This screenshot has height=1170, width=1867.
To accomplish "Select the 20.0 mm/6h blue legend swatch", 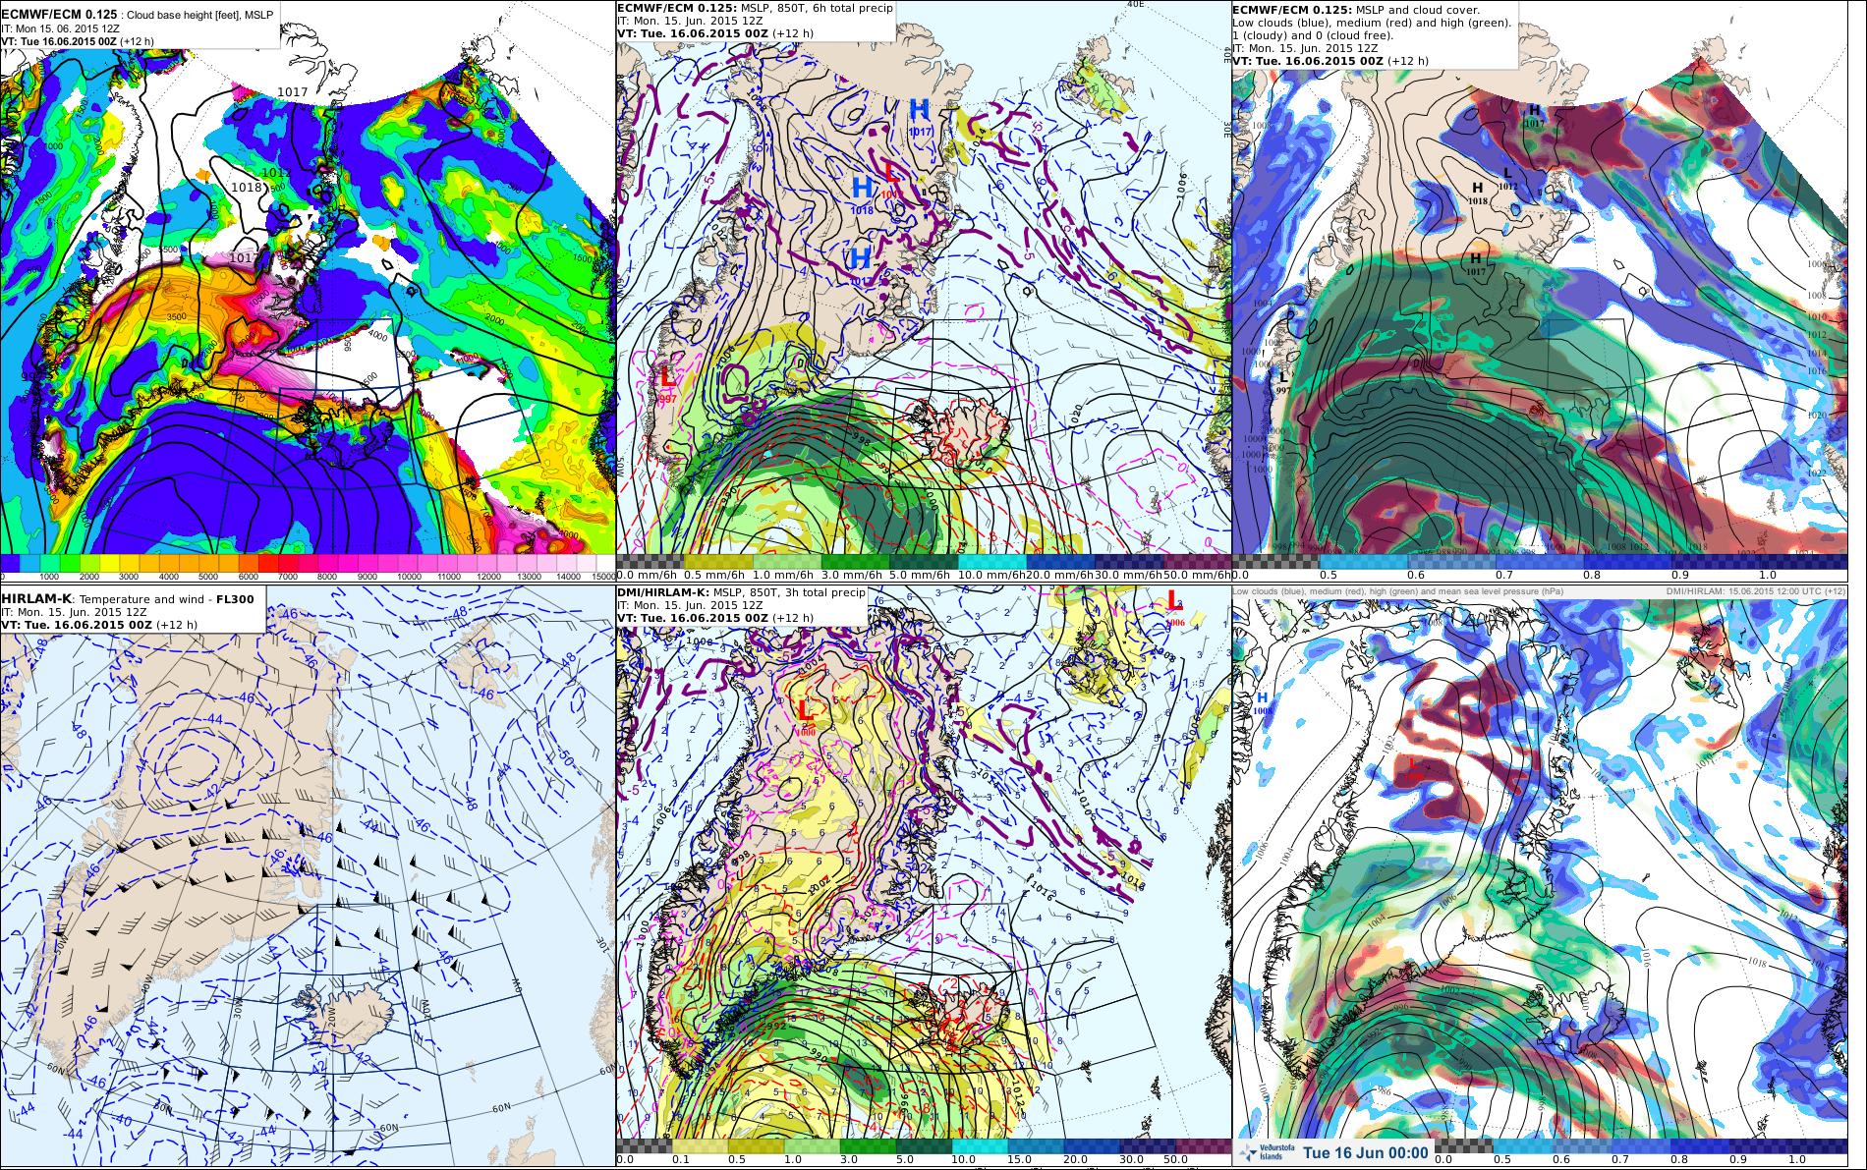I will tap(1060, 562).
